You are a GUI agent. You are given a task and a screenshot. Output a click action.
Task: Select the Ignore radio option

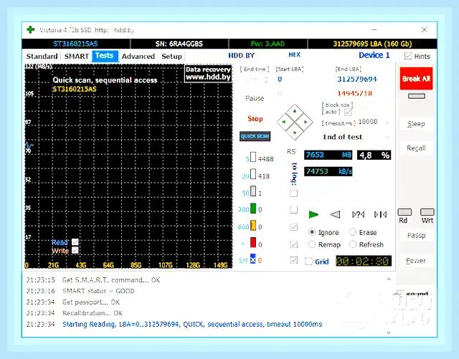[312, 232]
